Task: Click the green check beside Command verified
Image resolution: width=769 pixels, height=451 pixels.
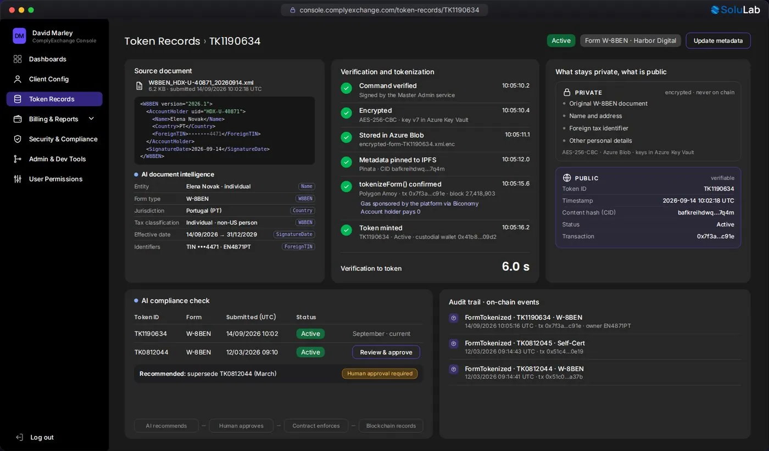Action: tap(346, 88)
